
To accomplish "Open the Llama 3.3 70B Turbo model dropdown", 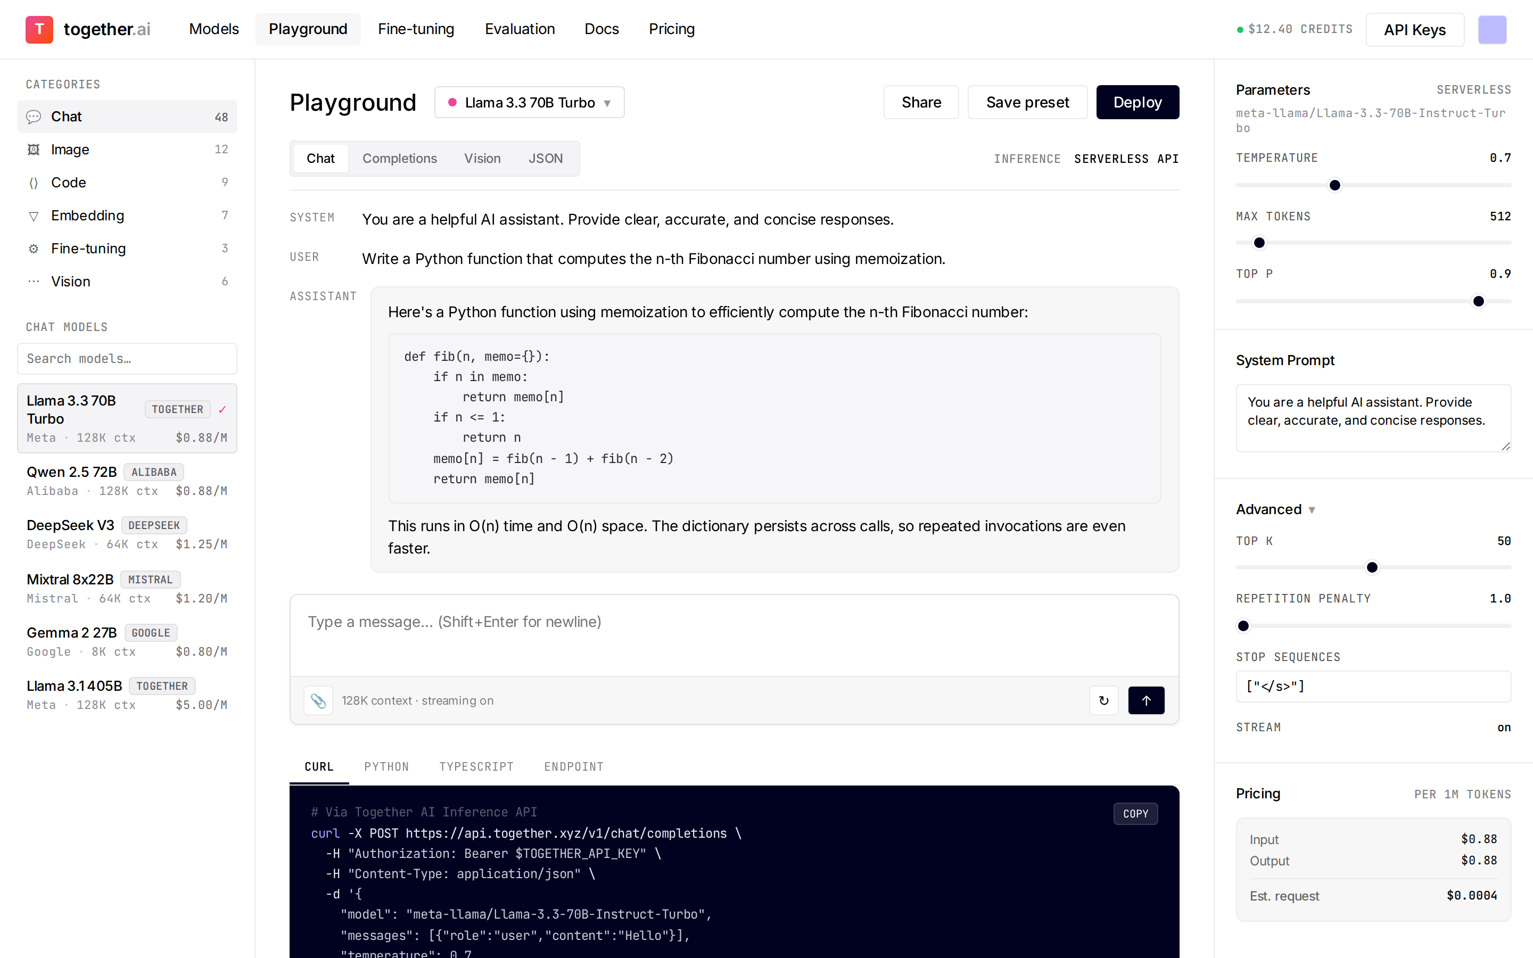I will 529,102.
